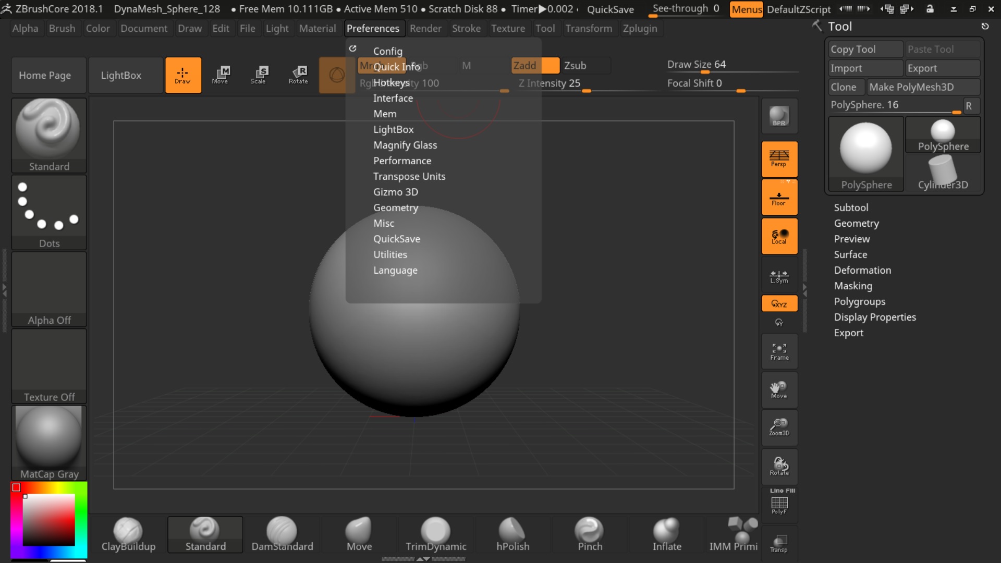Image resolution: width=1001 pixels, height=563 pixels.
Task: Expand the Surface section
Action: pos(850,254)
